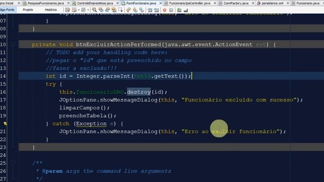Toggle highlight search in editor
The image size is (324, 182).
114,10
